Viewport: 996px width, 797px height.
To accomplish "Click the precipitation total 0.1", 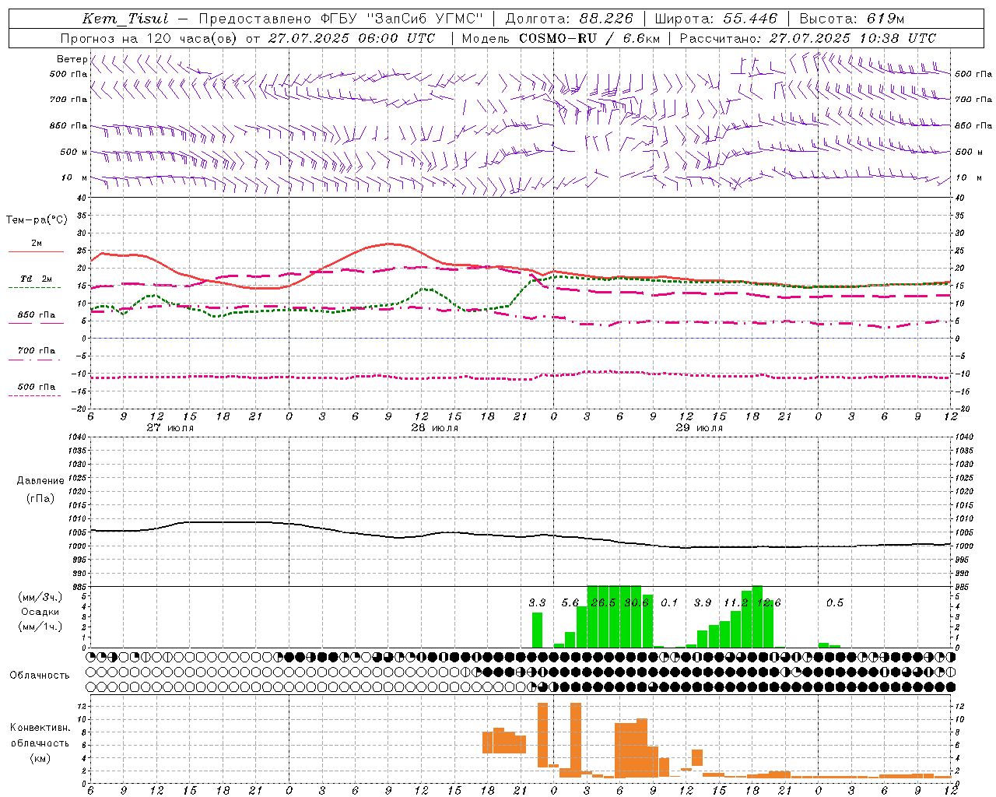I will point(669,603).
